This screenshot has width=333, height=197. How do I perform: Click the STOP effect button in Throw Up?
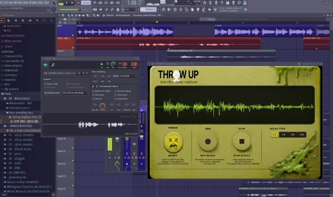pos(241,142)
